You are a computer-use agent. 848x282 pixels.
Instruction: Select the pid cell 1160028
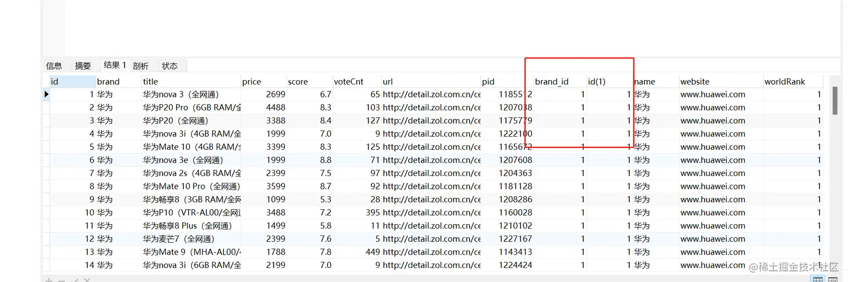pos(507,212)
